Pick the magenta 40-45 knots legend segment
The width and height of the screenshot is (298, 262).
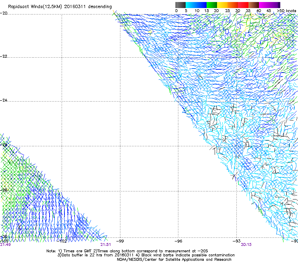point(264,5)
